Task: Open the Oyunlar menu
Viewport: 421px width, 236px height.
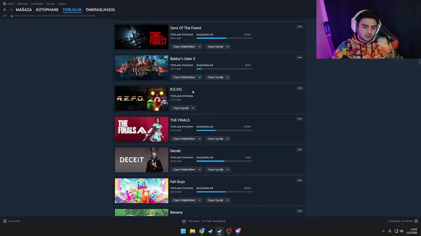Action: pos(50,4)
